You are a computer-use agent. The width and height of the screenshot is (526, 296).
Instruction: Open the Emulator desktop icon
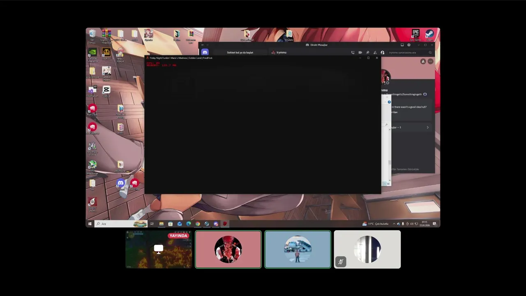[x=289, y=35]
